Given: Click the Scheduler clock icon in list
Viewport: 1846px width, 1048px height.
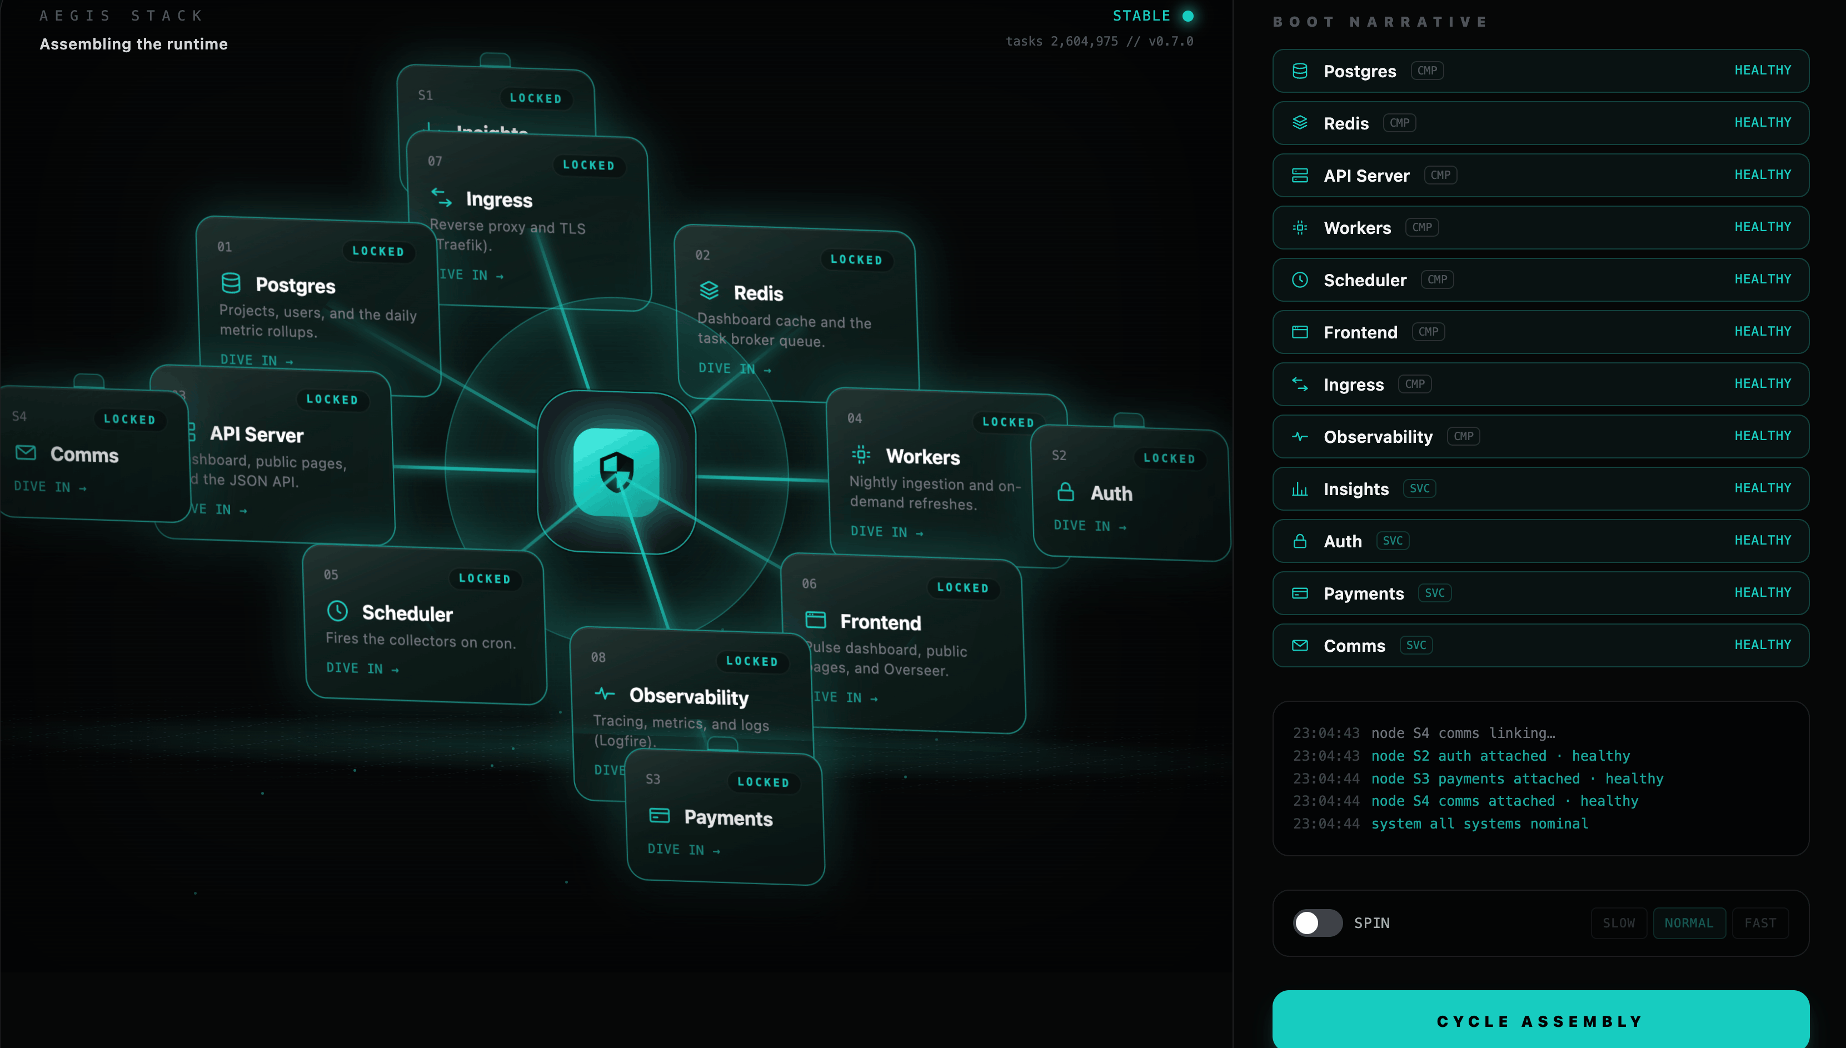Looking at the screenshot, I should pos(1300,280).
